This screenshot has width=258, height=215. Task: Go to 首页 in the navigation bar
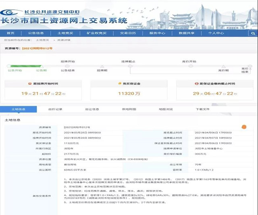pos(10,33)
